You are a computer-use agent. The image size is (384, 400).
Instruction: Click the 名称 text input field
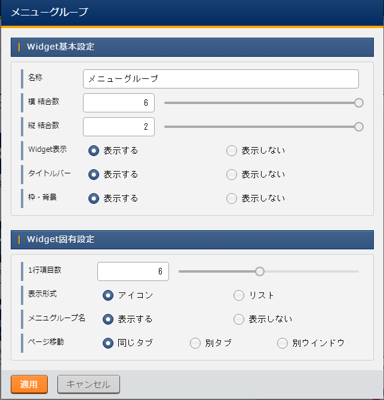(x=220, y=79)
